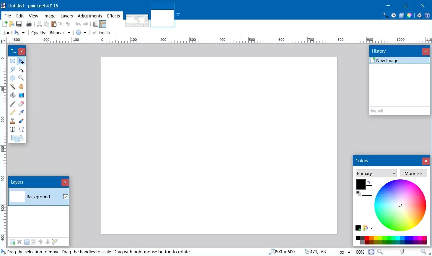This screenshot has height=256, width=432.
Task: Click the zoom out magnifier icon
Action: pos(380,252)
